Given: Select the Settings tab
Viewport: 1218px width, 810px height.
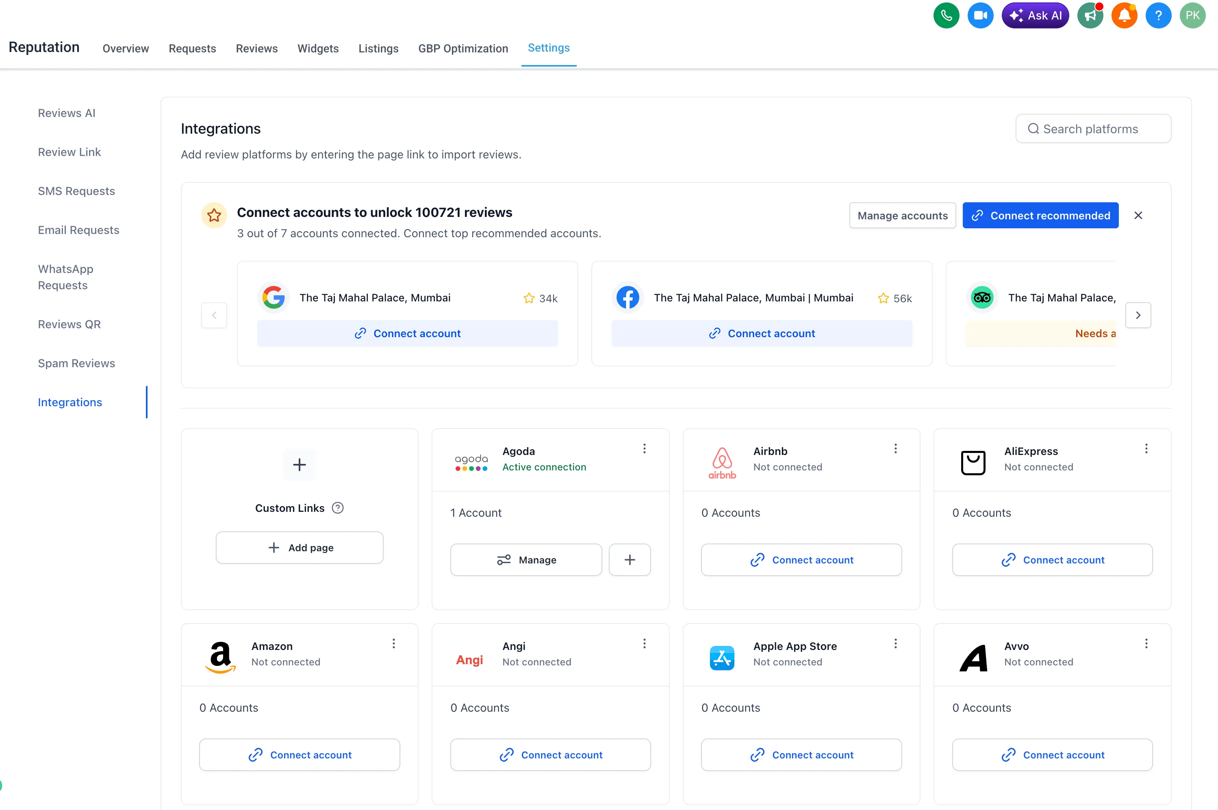Looking at the screenshot, I should coord(548,48).
